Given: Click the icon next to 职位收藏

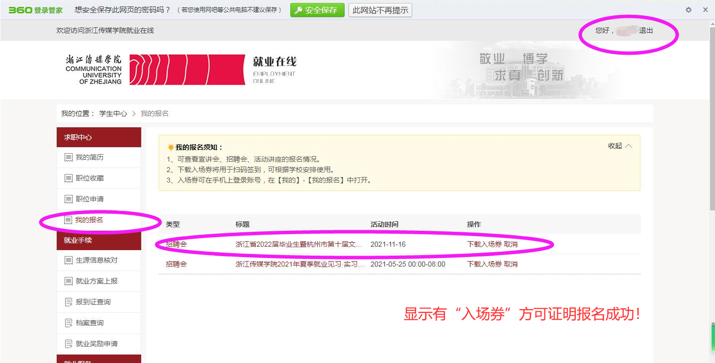Looking at the screenshot, I should 68,179.
